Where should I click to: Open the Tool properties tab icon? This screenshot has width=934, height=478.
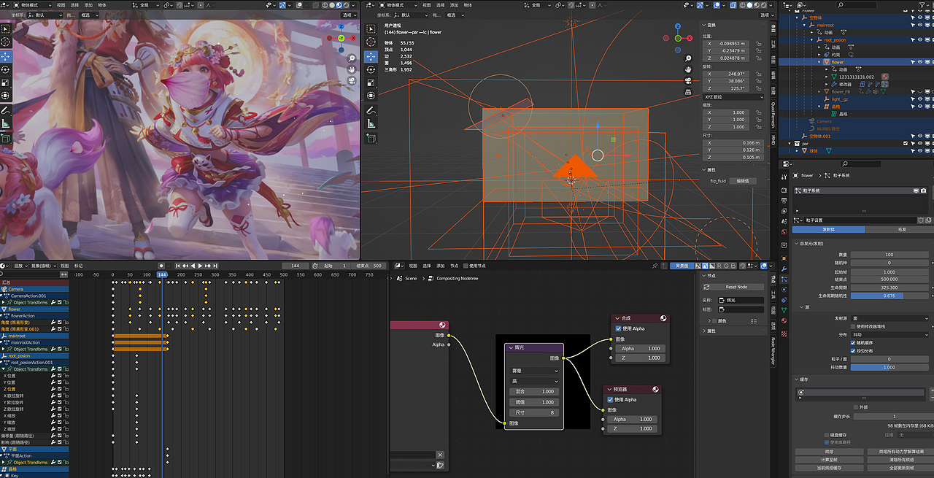784,176
